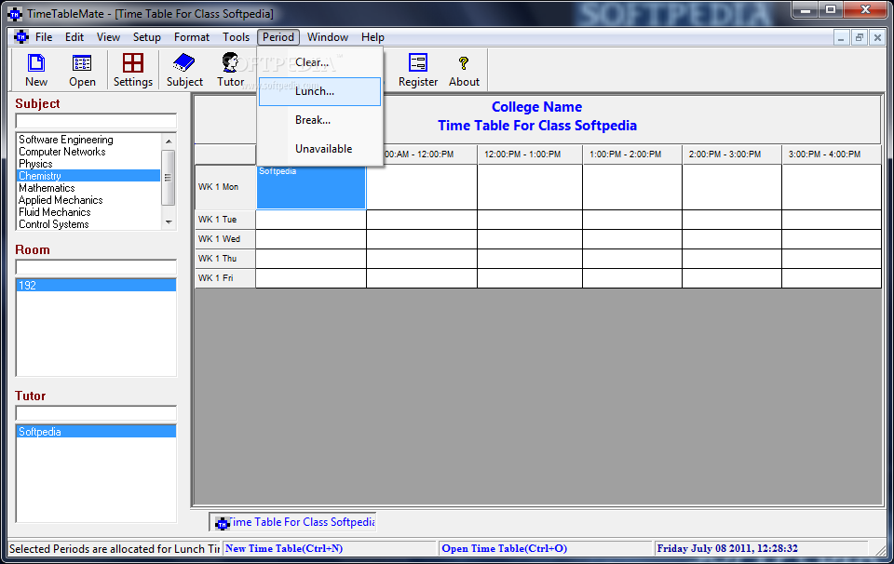Choose Clear... from the Period menu
This screenshot has width=894, height=564.
pos(319,62)
